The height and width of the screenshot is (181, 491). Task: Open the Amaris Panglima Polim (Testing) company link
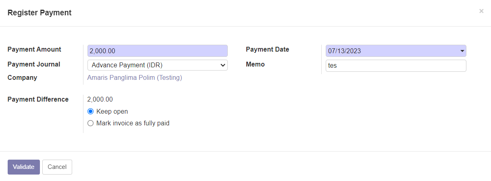pyautogui.click(x=135, y=78)
